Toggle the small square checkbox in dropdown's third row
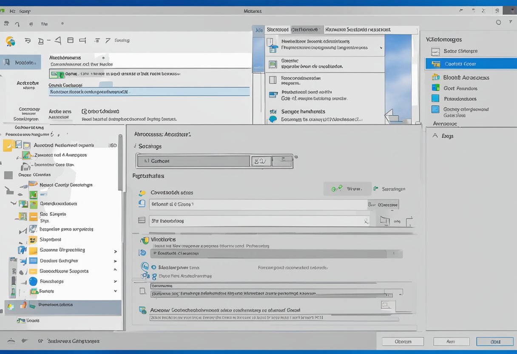The height and width of the screenshot is (354, 517). [273, 80]
